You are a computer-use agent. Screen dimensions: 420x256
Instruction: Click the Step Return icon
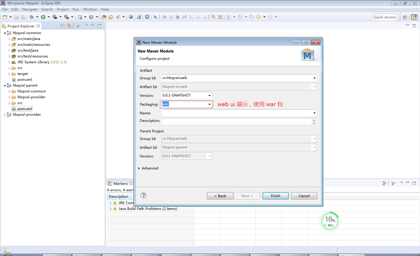205,17
